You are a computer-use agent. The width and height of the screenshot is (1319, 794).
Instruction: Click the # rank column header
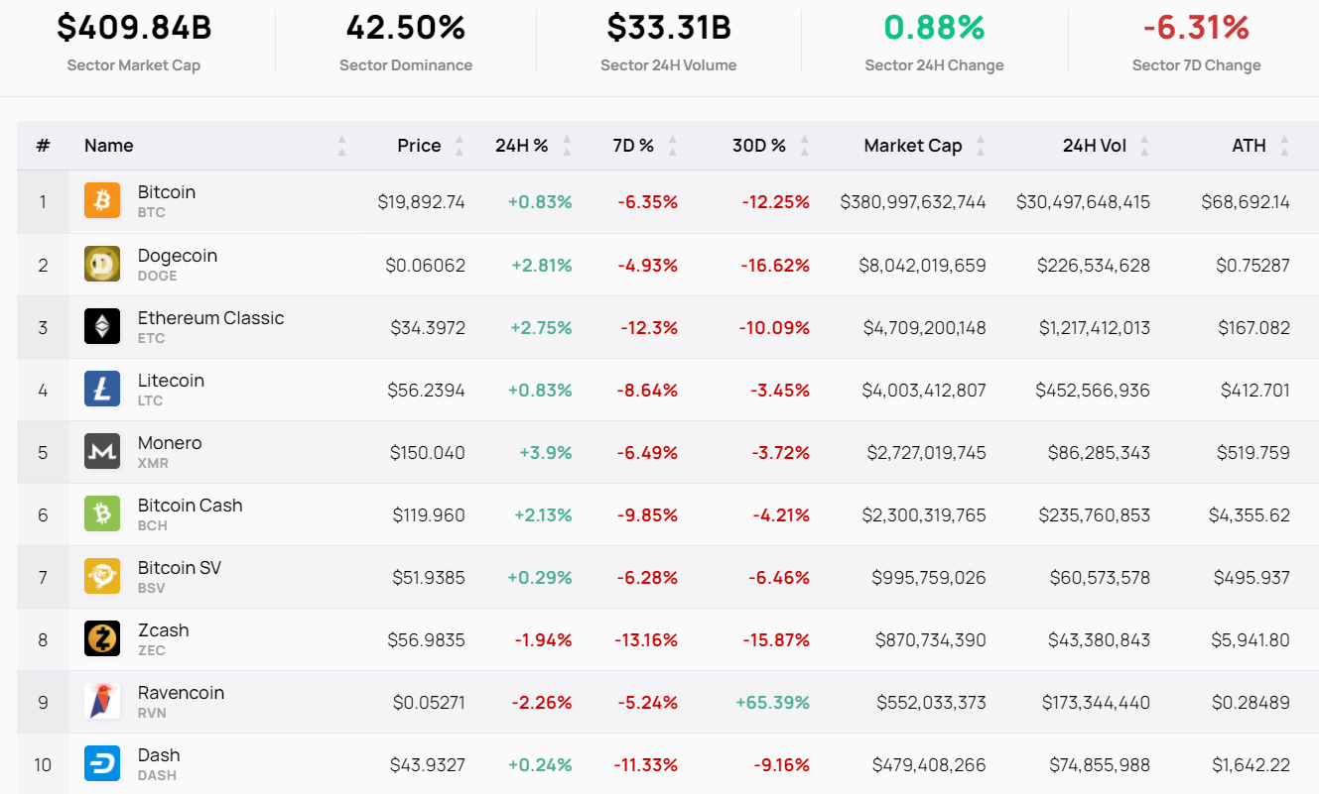pyautogui.click(x=43, y=146)
